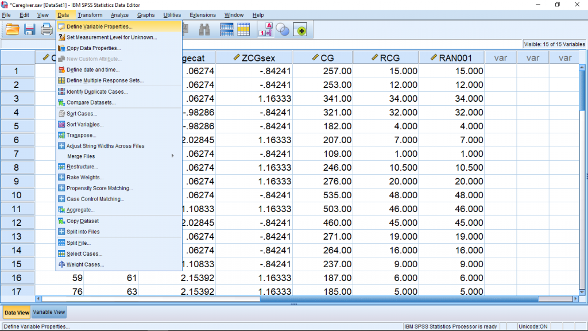
Task: Open the Transform menu
Action: tap(90, 15)
